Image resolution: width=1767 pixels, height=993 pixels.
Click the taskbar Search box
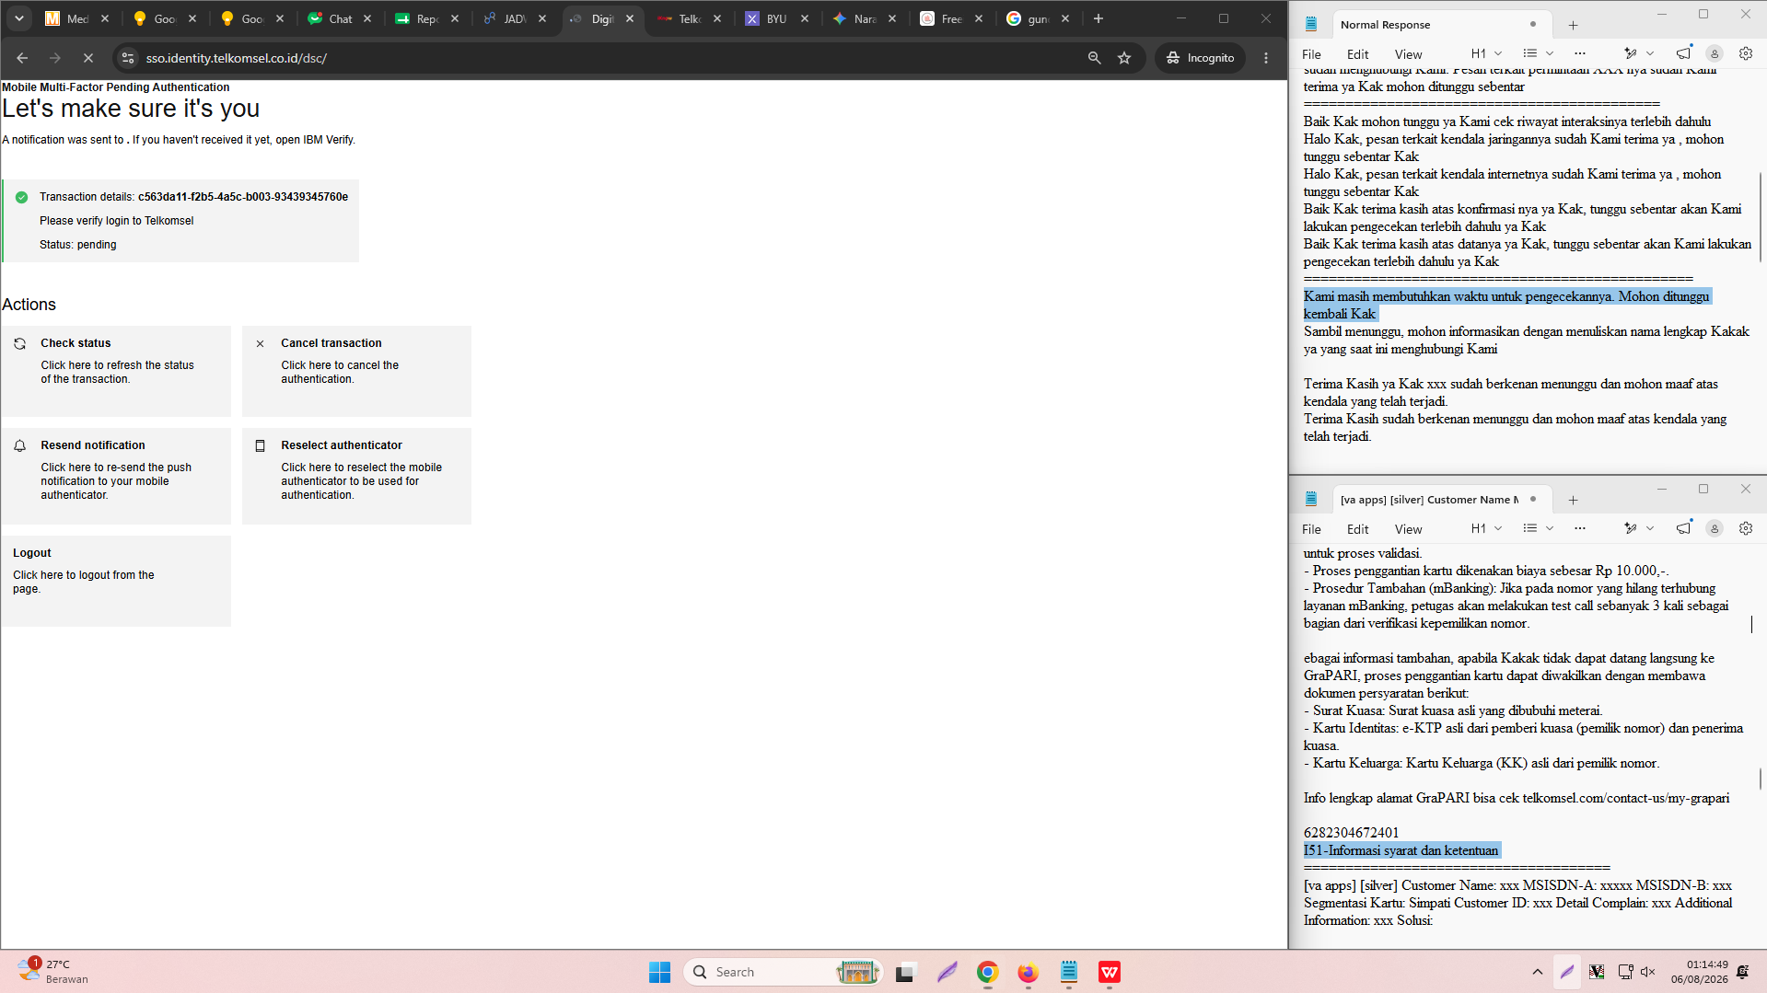[783, 972]
